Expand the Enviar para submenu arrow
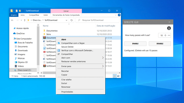The width and height of the screenshot is (184, 103). 103,66
